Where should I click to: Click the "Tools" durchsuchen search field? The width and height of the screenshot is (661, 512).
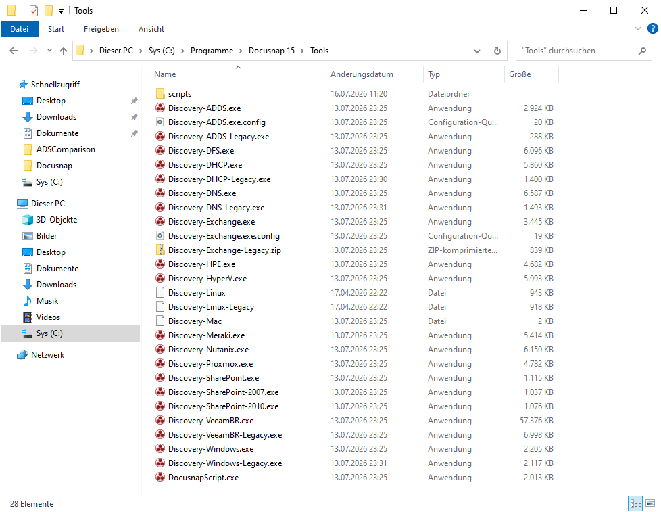pyautogui.click(x=579, y=51)
